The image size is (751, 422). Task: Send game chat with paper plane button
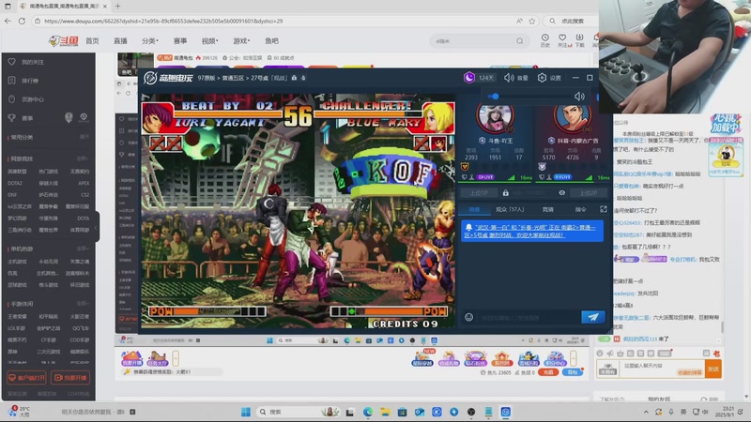[593, 317]
